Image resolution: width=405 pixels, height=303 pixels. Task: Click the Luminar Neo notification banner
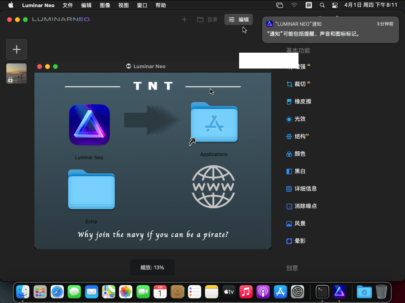tap(330, 30)
